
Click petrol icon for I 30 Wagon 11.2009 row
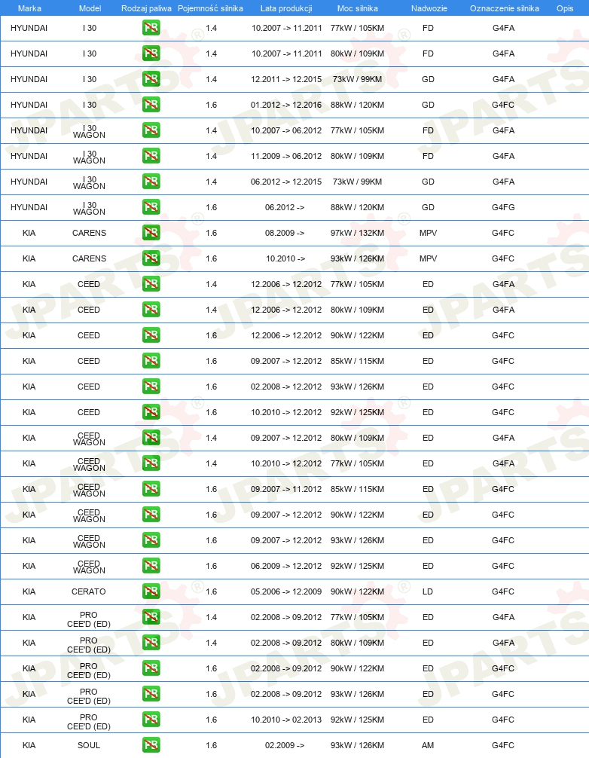[151, 156]
